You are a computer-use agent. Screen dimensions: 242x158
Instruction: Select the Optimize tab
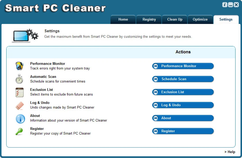pos(200,20)
